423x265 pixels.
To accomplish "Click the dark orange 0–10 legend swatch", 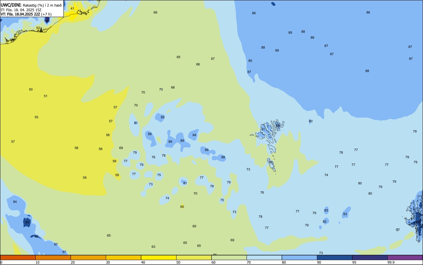I will tap(18, 257).
